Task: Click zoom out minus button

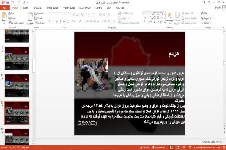Action: [195, 147]
